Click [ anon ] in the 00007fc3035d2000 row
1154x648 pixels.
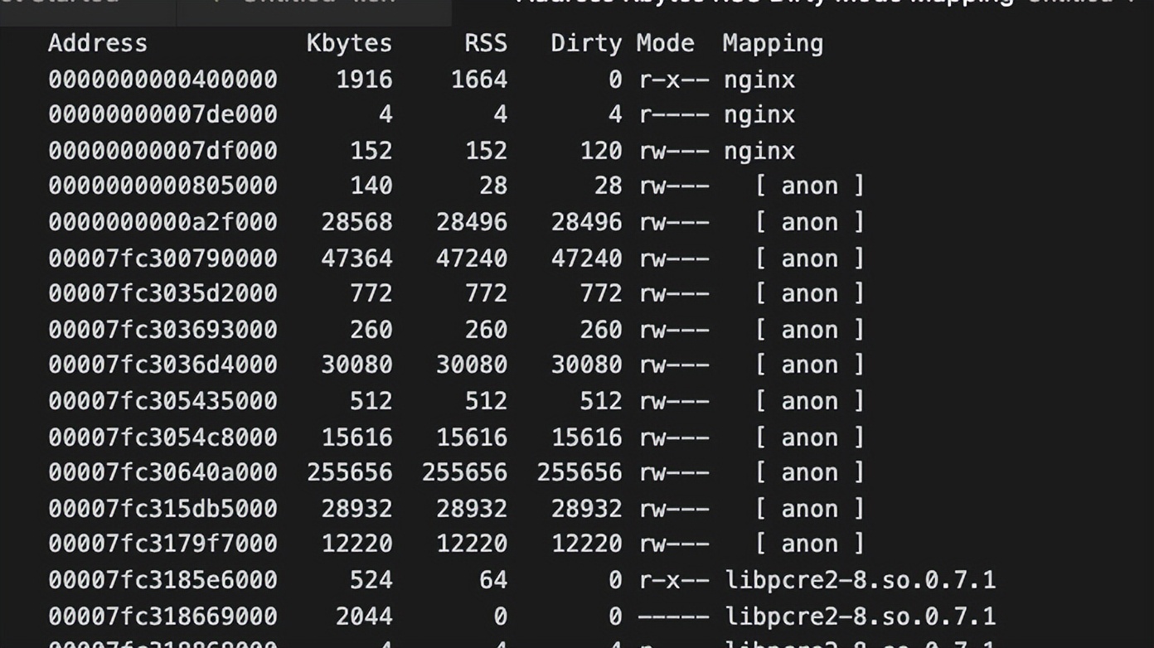click(x=810, y=293)
